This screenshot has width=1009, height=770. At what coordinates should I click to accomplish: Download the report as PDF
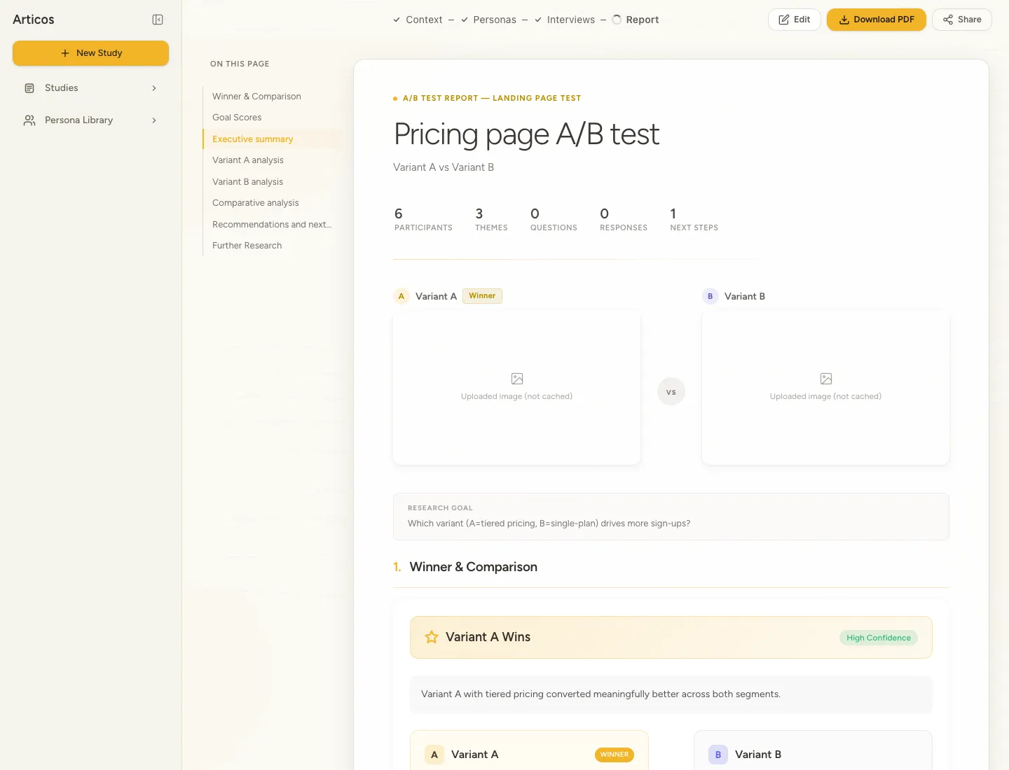[x=877, y=20]
